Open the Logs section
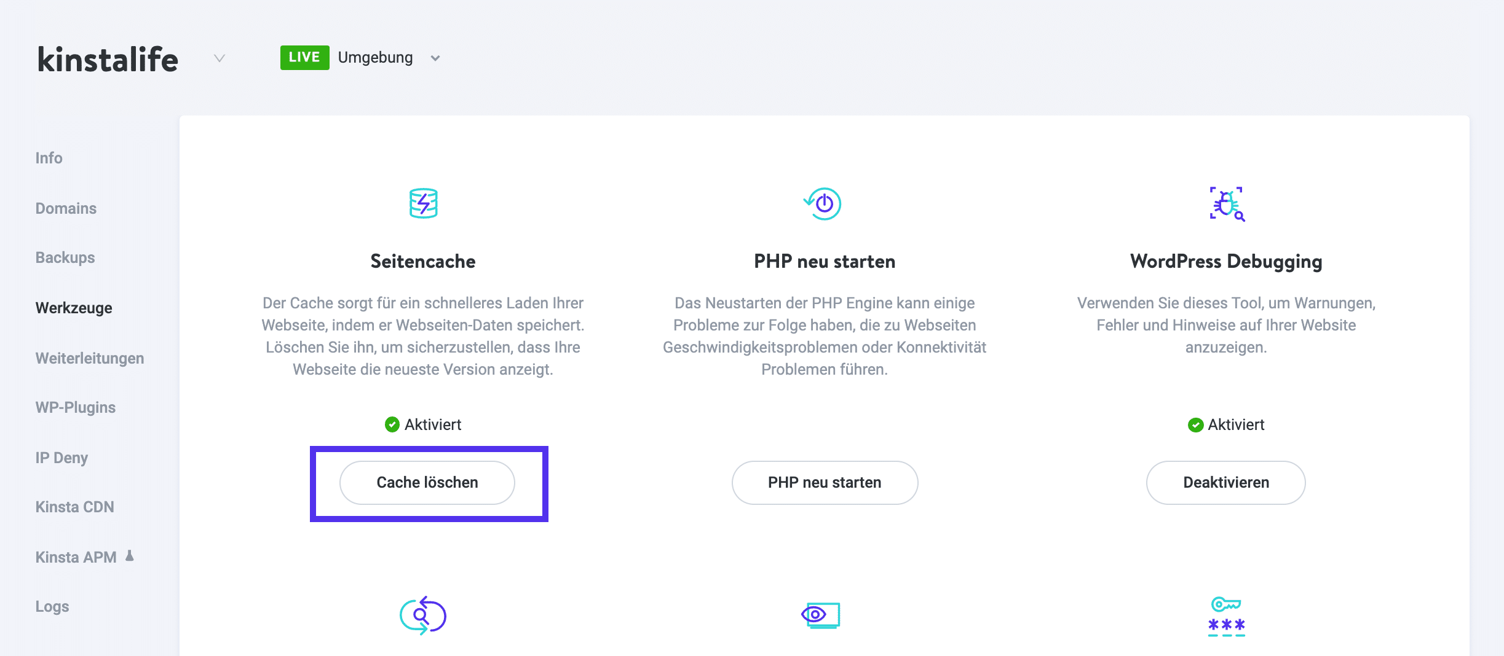This screenshot has height=656, width=1504. pos(52,606)
